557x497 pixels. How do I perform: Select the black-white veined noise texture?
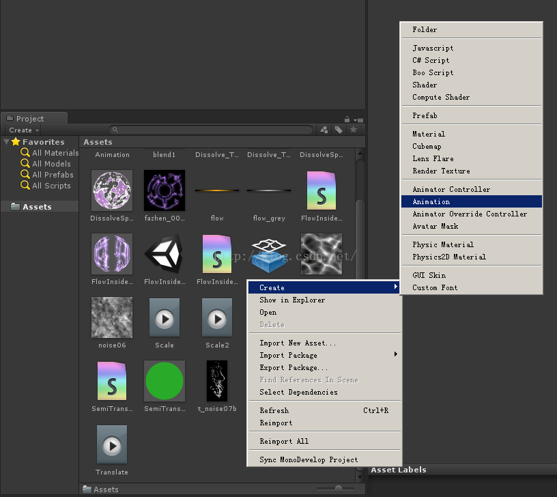tap(322, 254)
